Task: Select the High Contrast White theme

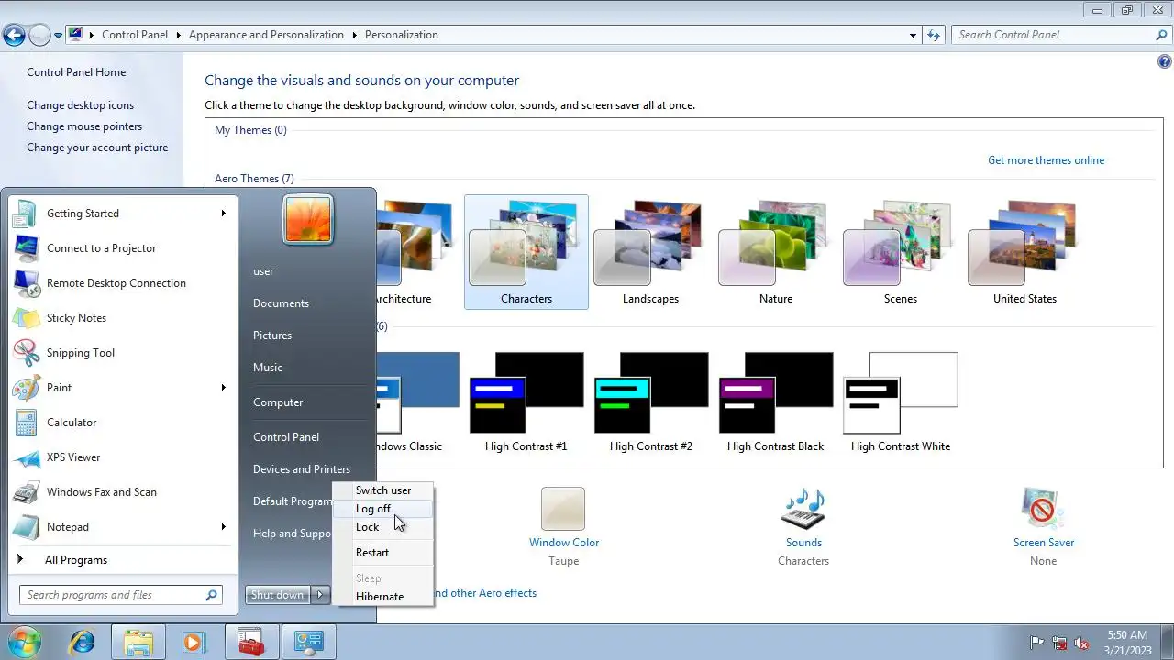Action: pos(901,401)
